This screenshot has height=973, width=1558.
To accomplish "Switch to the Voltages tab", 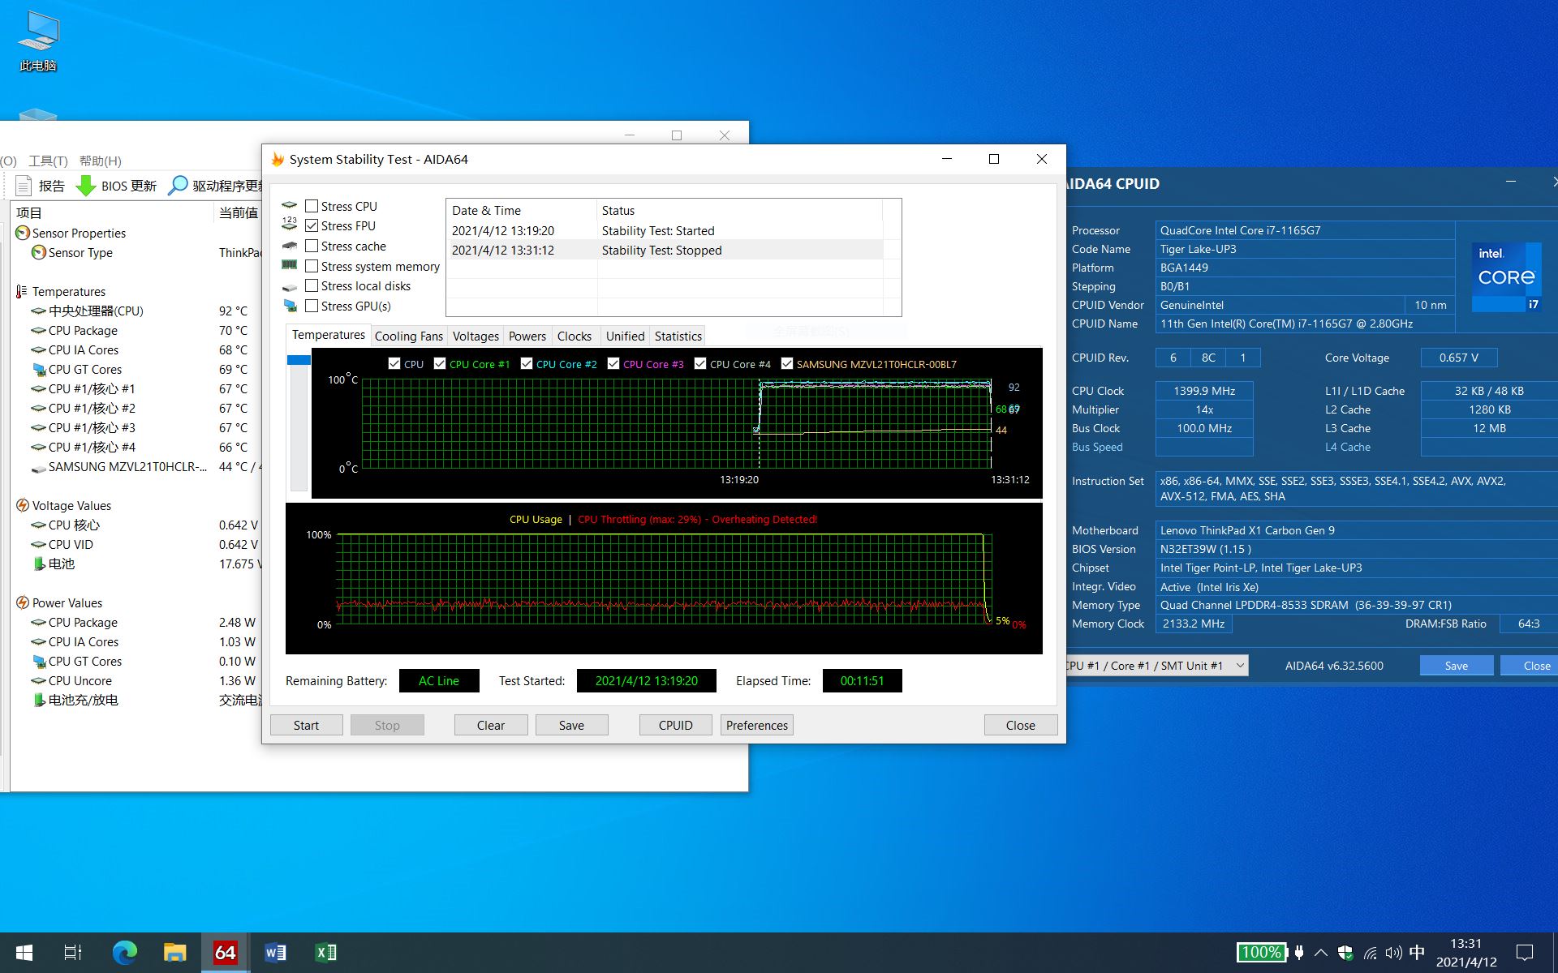I will point(476,336).
